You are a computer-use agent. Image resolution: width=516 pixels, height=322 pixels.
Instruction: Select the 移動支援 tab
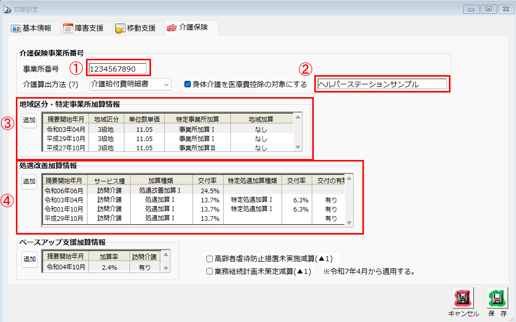pyautogui.click(x=136, y=28)
